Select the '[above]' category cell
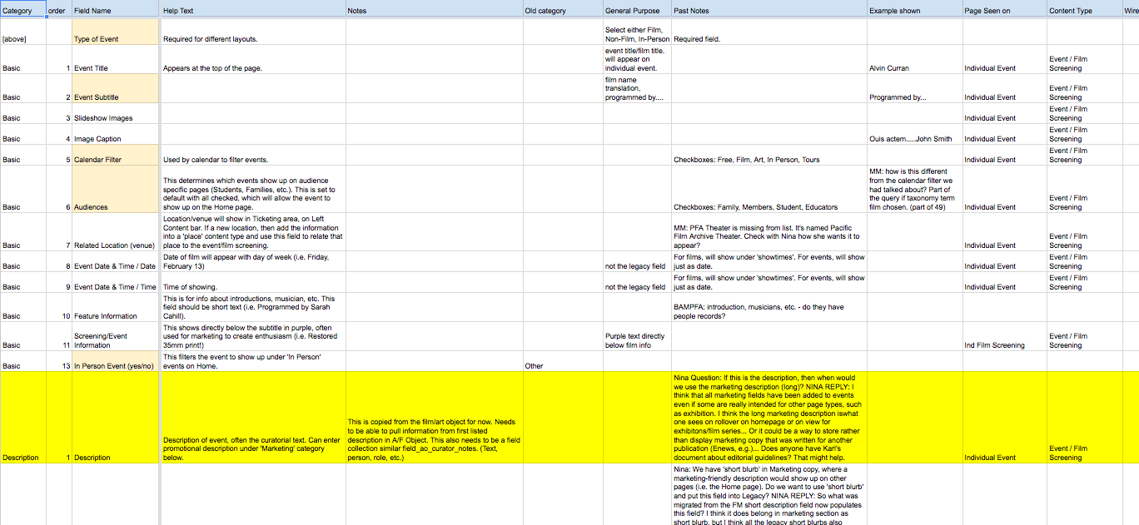This screenshot has height=525, width=1139. 23,32
